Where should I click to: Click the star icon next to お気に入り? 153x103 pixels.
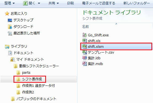(x=7, y=14)
